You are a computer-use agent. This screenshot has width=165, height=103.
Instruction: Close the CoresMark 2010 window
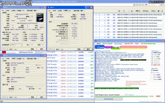(x=163, y=41)
